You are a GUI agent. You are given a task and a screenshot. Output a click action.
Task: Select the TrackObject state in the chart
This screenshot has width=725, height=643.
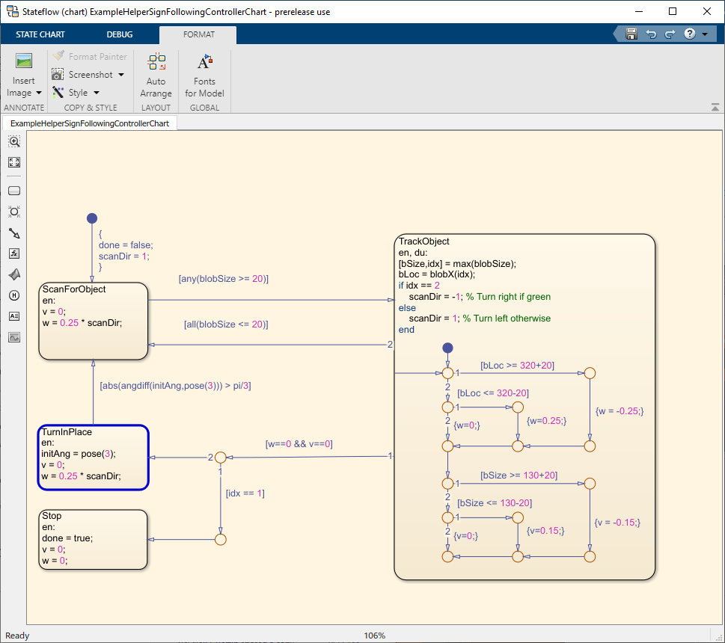pos(424,241)
